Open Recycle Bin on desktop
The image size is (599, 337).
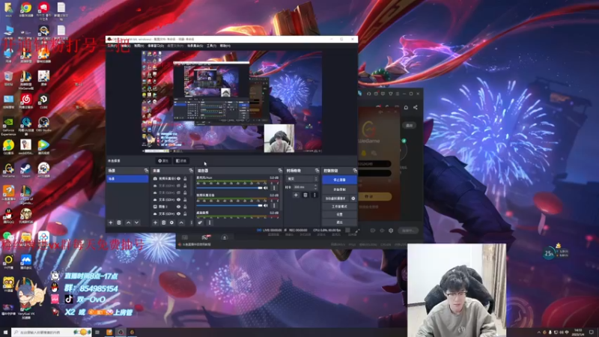[x=8, y=78]
